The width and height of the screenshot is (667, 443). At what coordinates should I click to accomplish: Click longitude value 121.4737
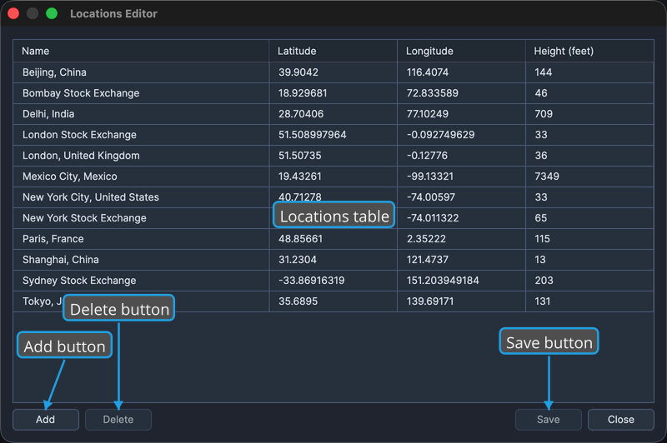coord(428,260)
